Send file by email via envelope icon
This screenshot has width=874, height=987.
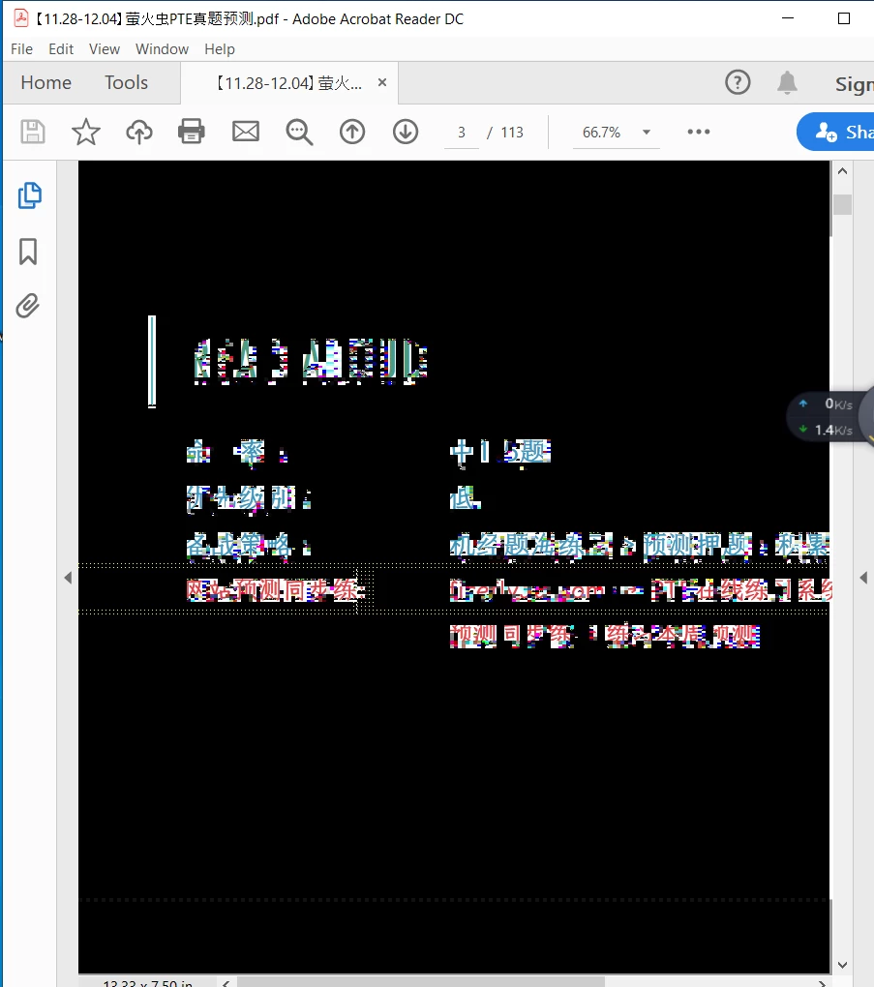(246, 132)
